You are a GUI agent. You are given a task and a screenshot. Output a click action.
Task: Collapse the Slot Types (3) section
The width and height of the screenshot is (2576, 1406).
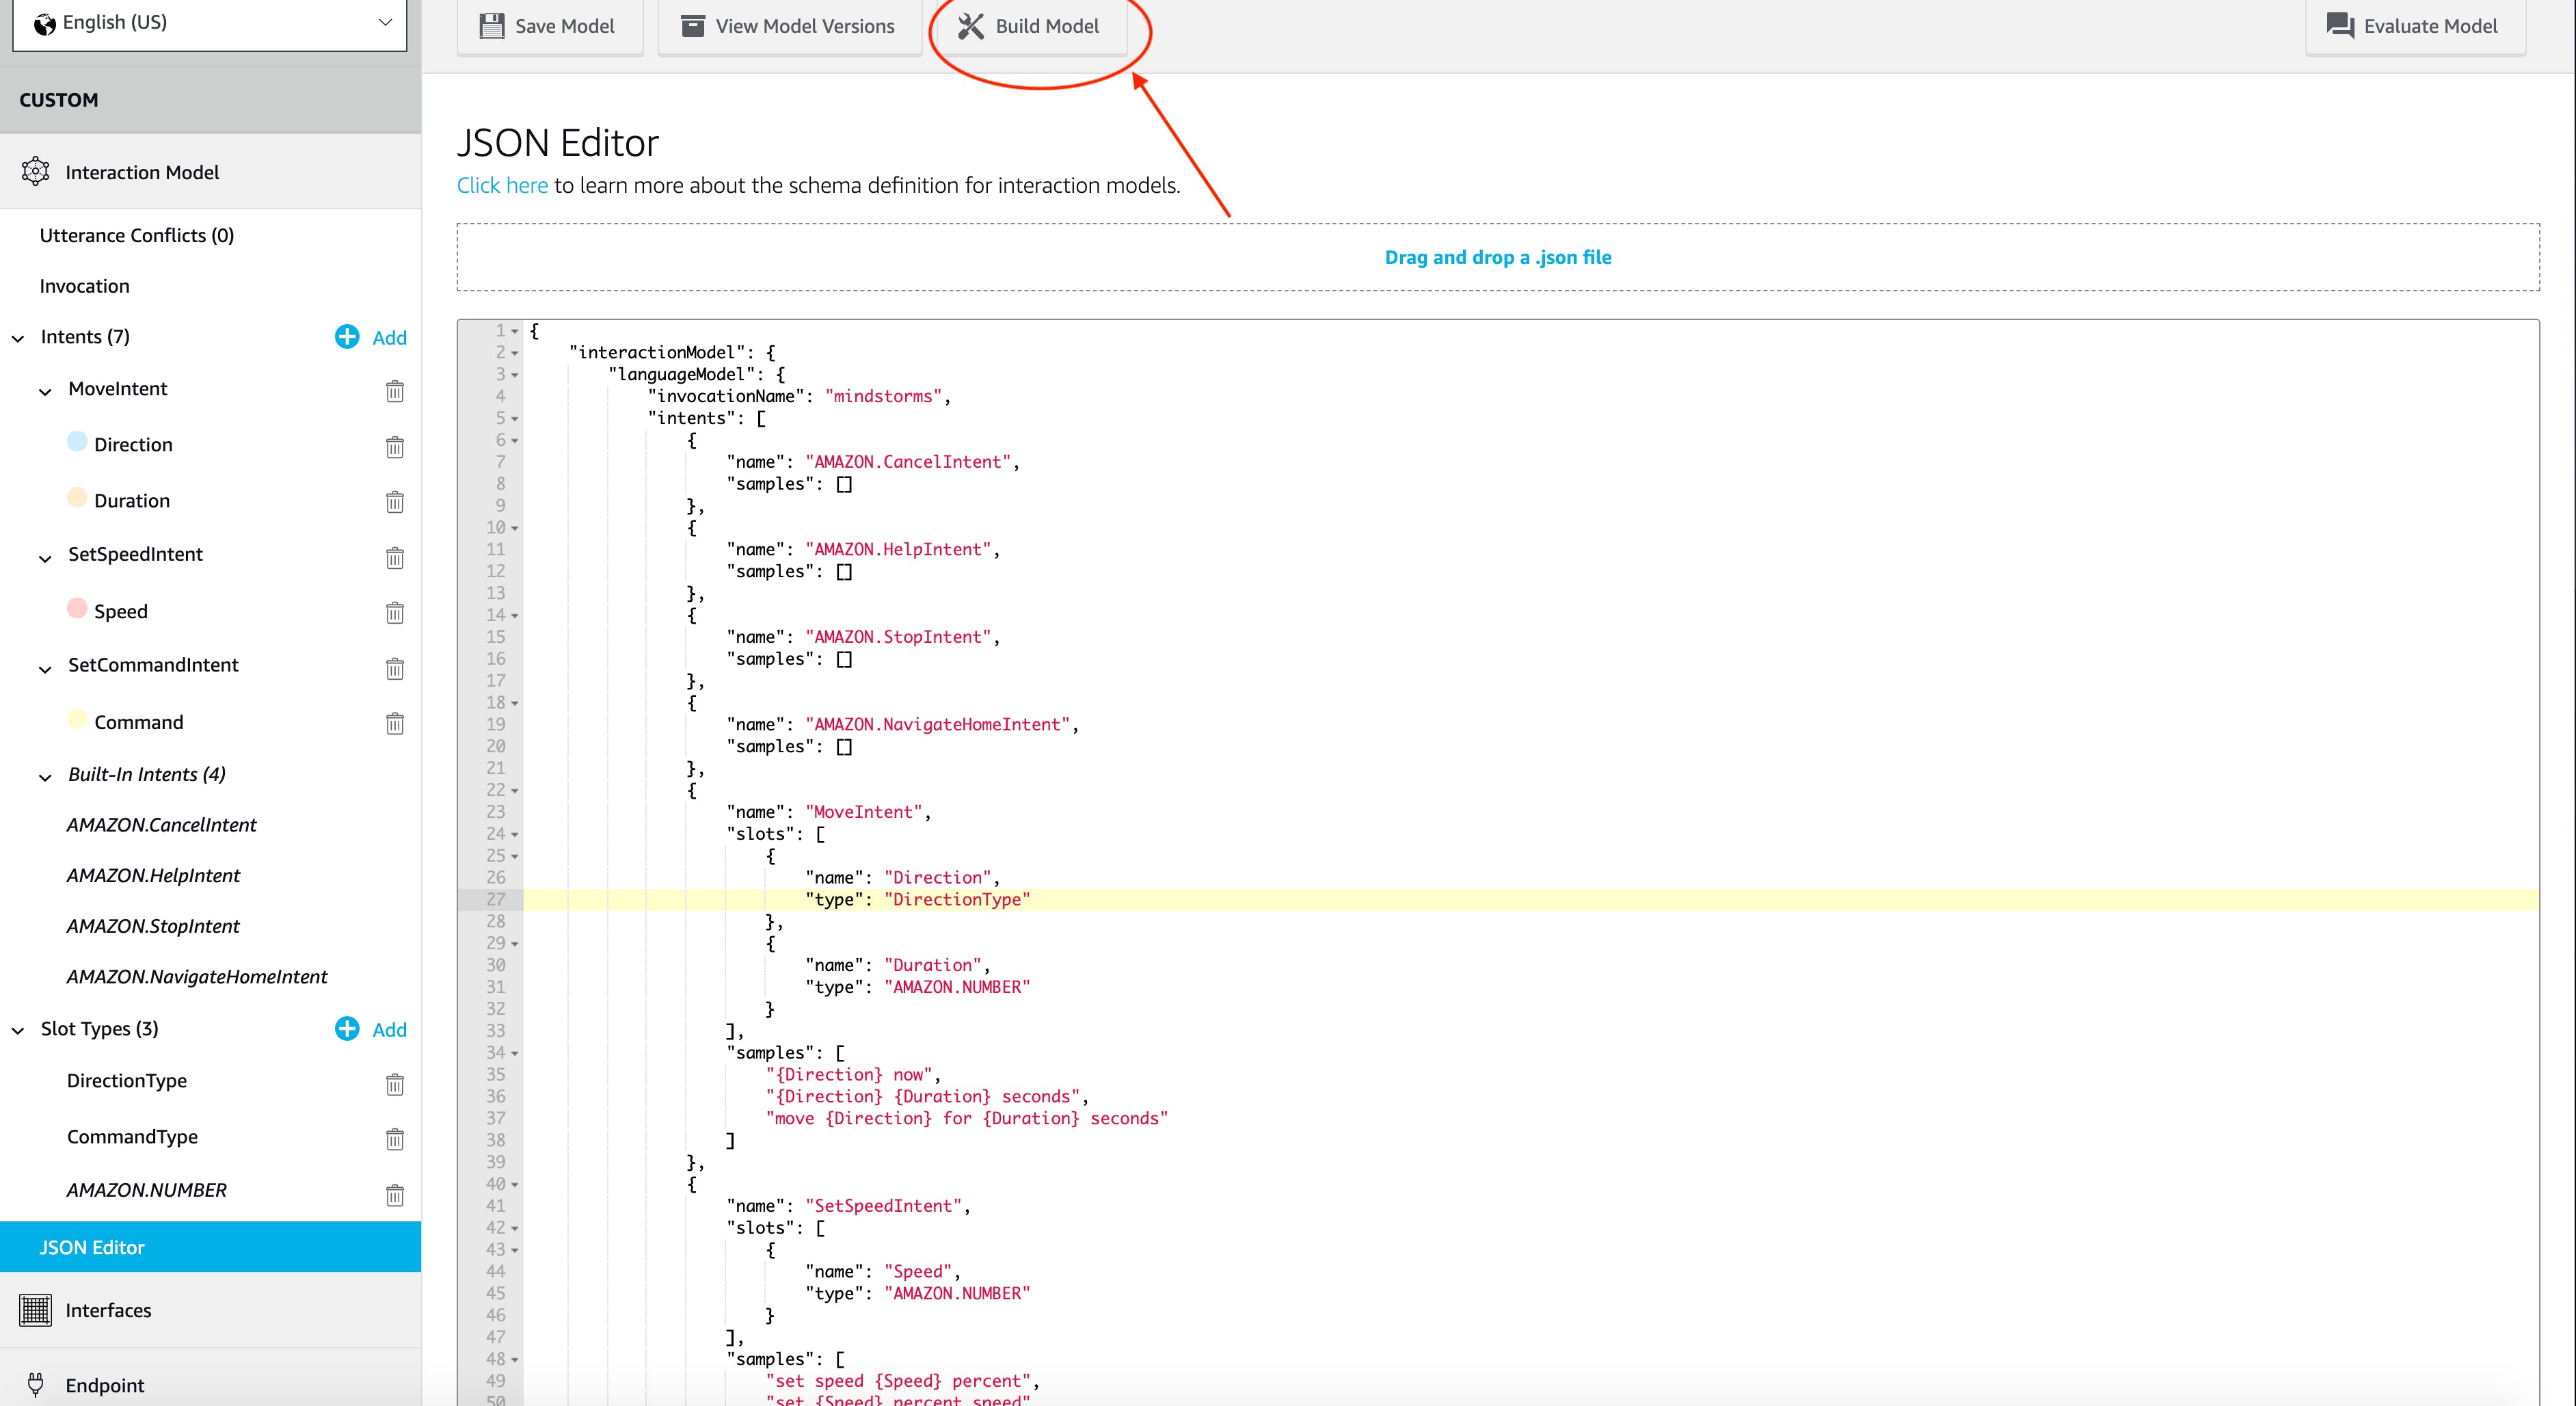[x=18, y=1030]
